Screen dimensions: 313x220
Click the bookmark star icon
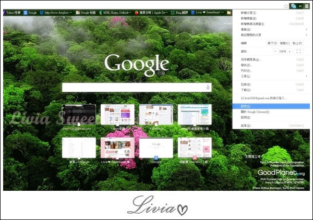[286, 6]
